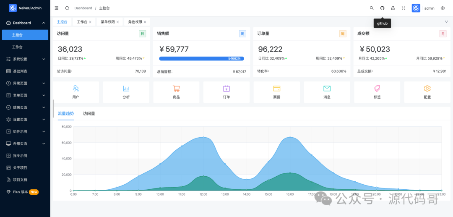The image size is (453, 217).
Task: Expand the 结果页面 sidebar menu
Action: tap(44, 107)
